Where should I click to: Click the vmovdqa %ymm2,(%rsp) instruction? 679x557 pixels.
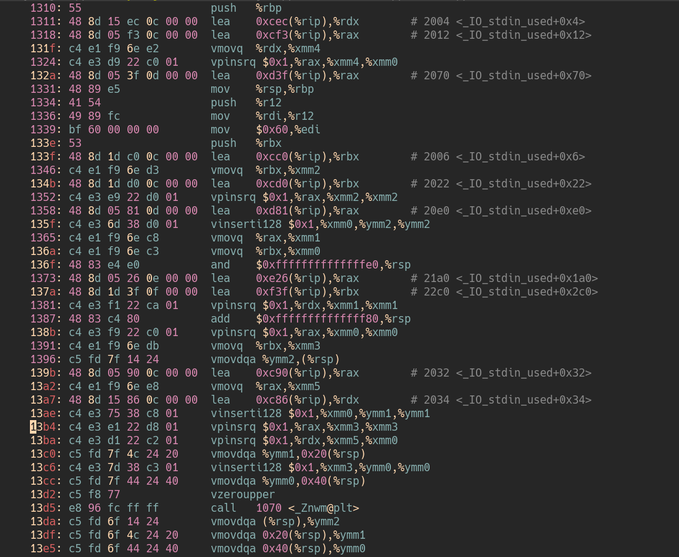(x=275, y=360)
